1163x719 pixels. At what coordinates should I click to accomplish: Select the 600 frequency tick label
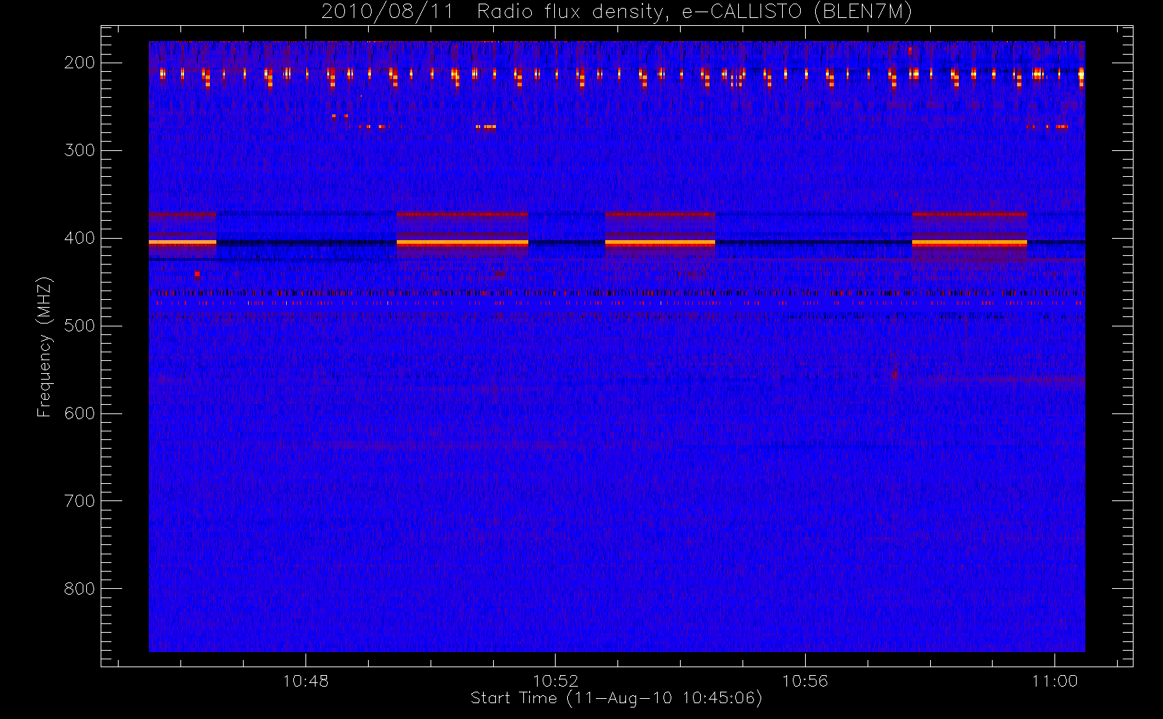80,413
